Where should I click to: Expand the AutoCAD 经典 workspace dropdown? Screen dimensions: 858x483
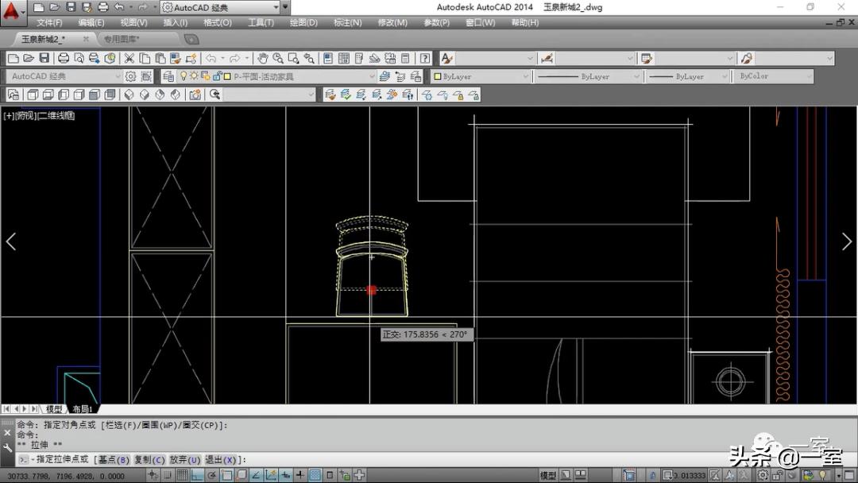(118, 76)
